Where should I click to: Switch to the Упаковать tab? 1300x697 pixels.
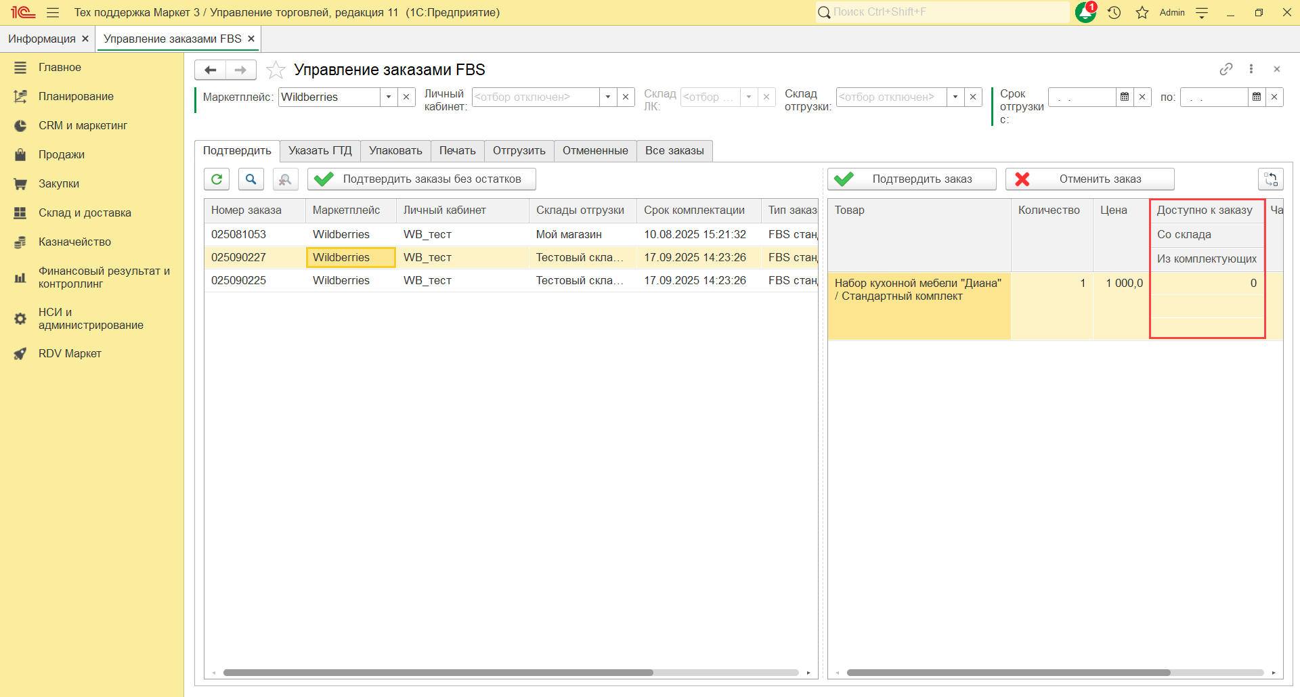point(395,150)
